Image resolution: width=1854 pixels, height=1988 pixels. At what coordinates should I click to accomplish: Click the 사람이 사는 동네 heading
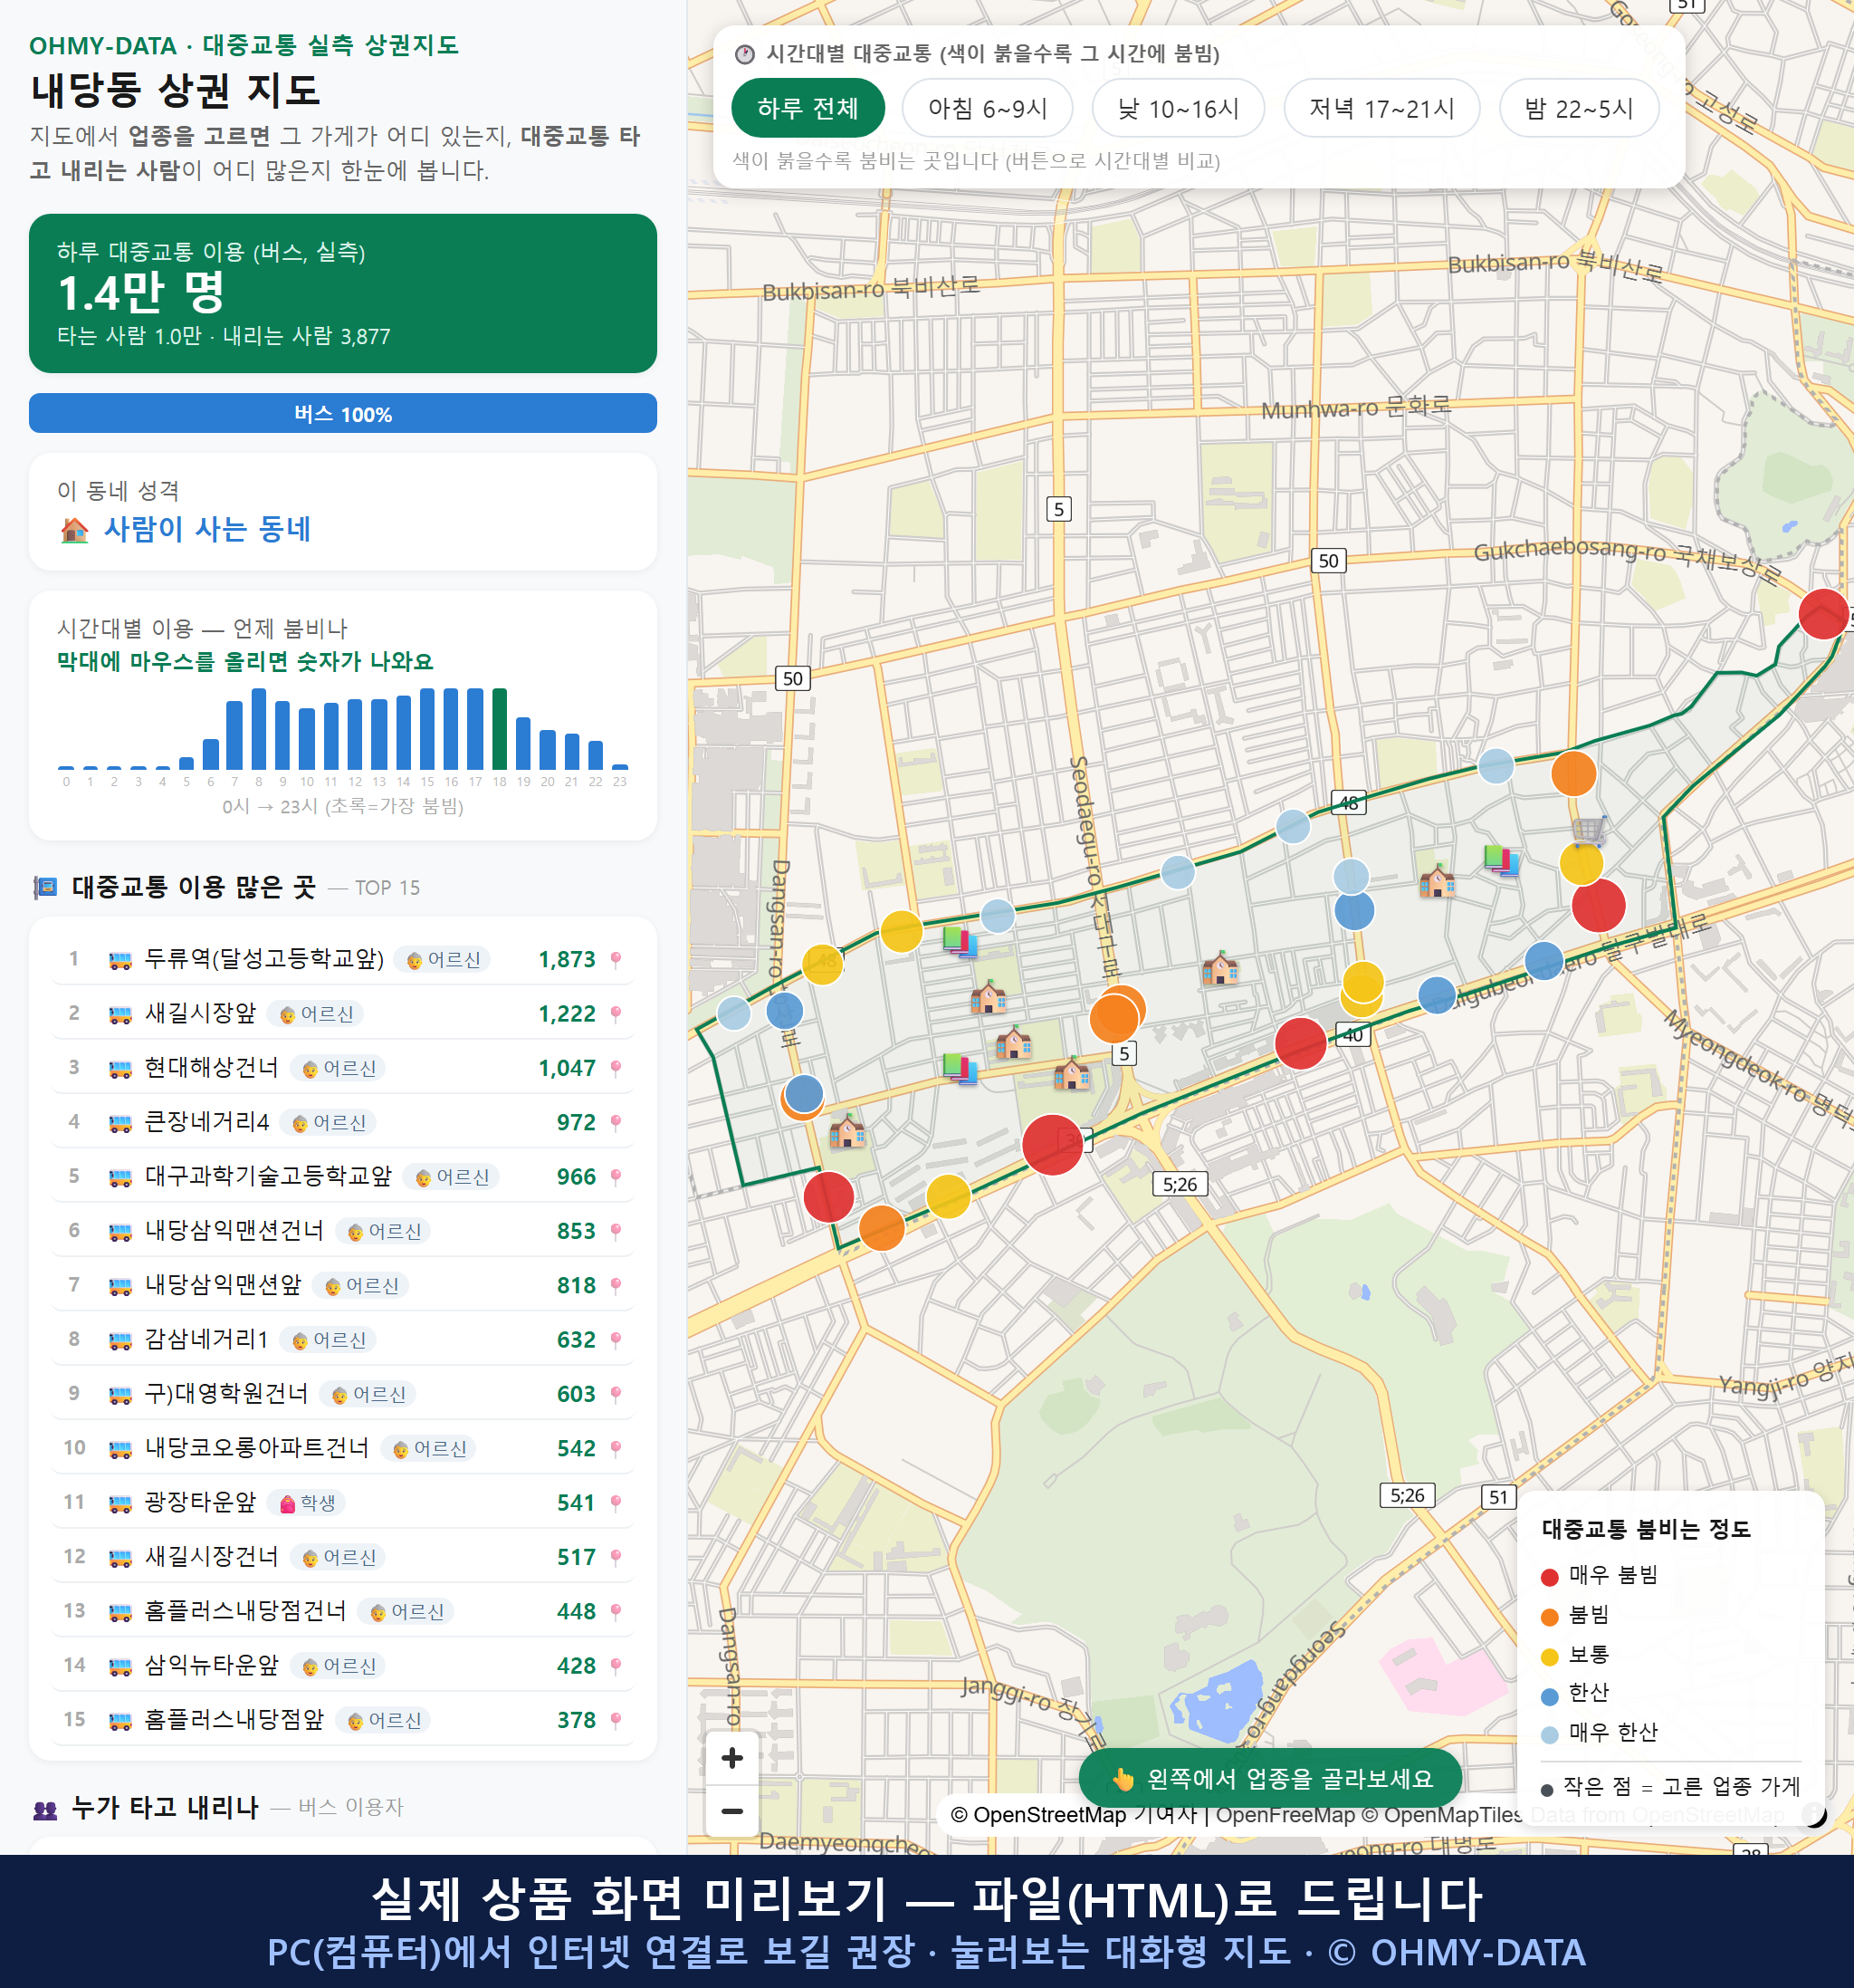pyautogui.click(x=207, y=529)
